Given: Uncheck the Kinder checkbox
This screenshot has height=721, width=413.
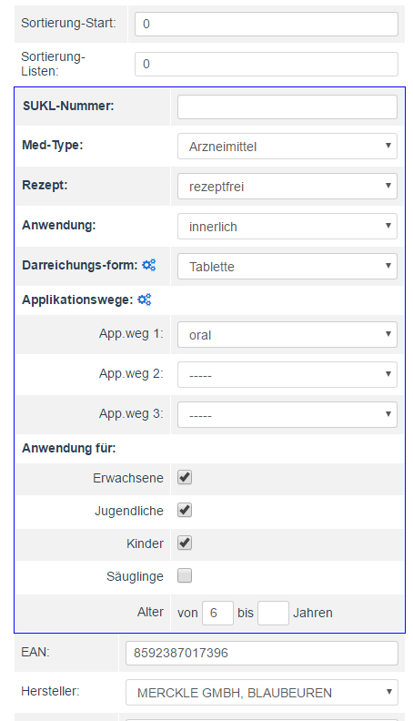Looking at the screenshot, I should coord(185,543).
